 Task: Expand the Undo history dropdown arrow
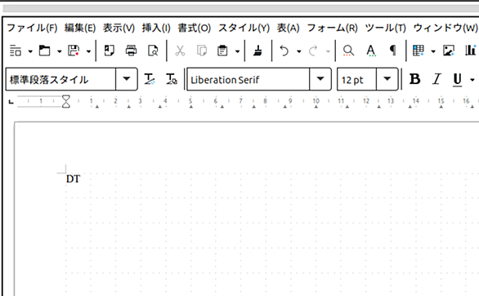[x=299, y=51]
